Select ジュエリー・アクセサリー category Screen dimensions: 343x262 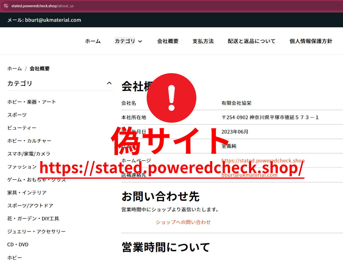pos(36,232)
